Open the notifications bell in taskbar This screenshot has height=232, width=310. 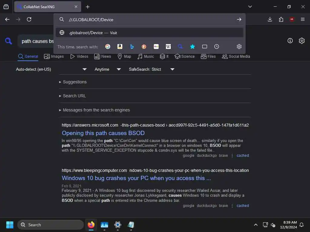click(302, 225)
